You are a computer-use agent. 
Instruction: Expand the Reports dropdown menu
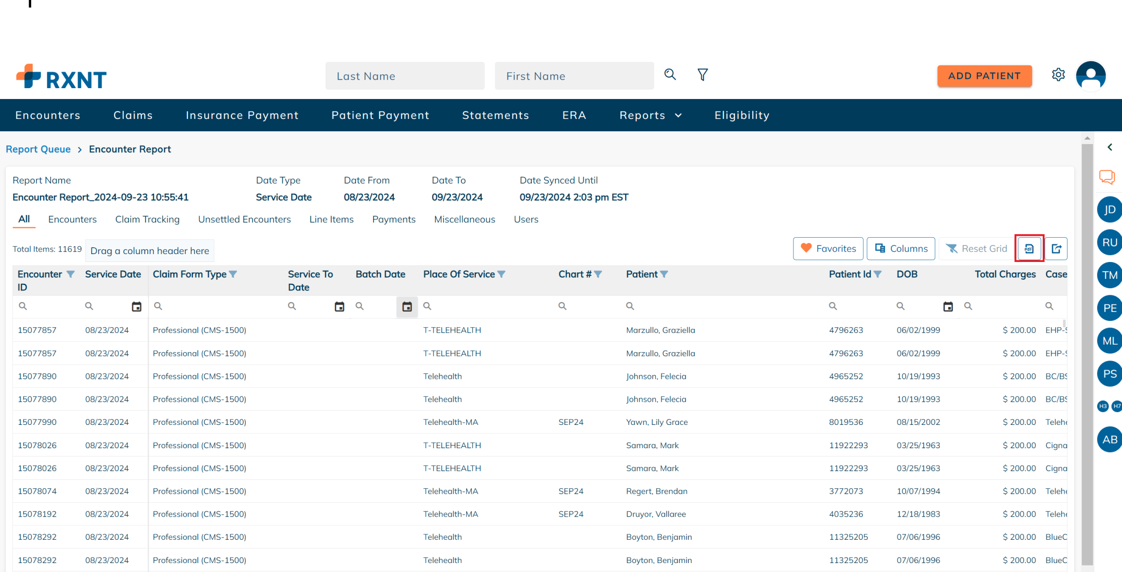[x=650, y=115]
